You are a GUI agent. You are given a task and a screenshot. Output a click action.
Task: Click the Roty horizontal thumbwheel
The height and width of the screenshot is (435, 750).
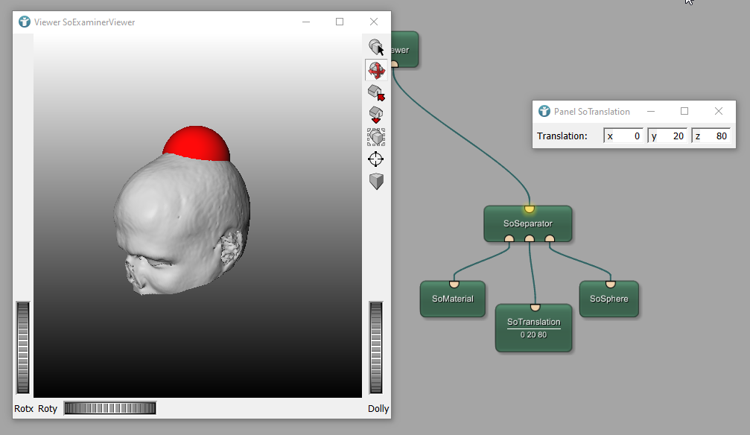point(109,408)
